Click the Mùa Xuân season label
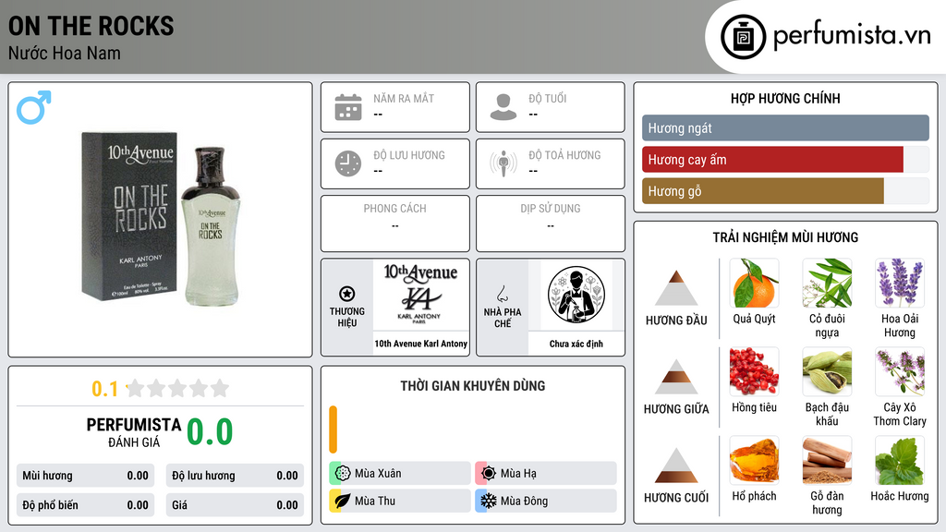 pyautogui.click(x=378, y=474)
